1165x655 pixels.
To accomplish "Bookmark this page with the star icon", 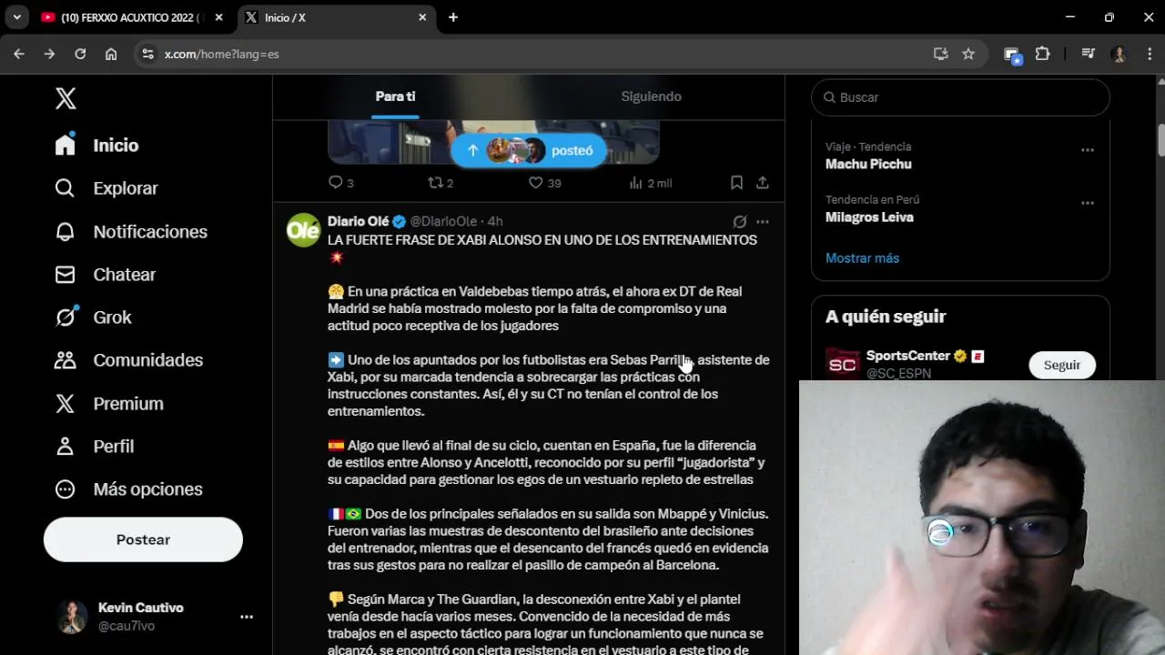I will [968, 54].
